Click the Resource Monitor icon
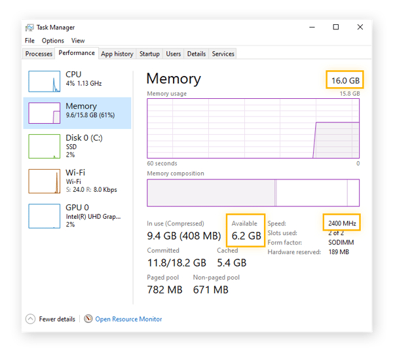The height and width of the screenshot is (353, 393). tap(88, 319)
